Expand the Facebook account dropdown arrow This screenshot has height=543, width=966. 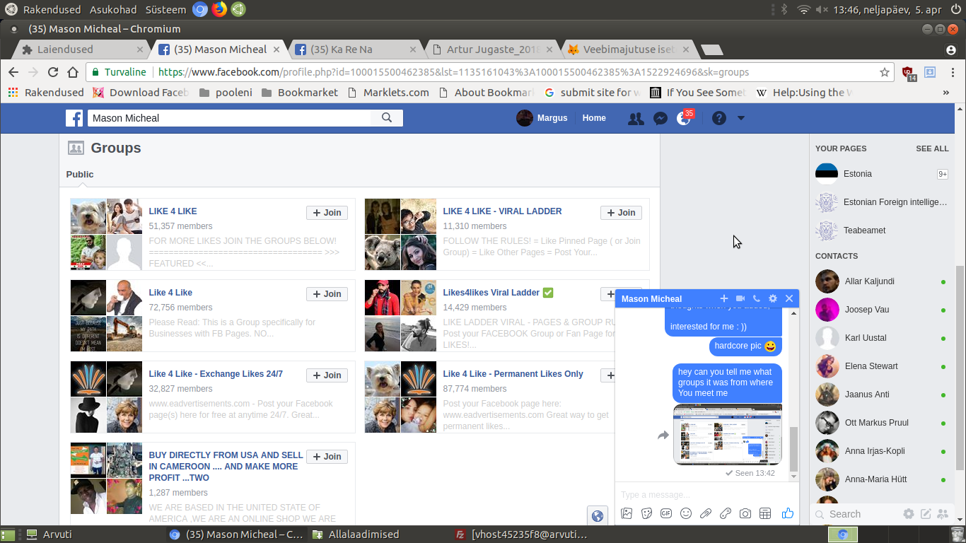[741, 118]
